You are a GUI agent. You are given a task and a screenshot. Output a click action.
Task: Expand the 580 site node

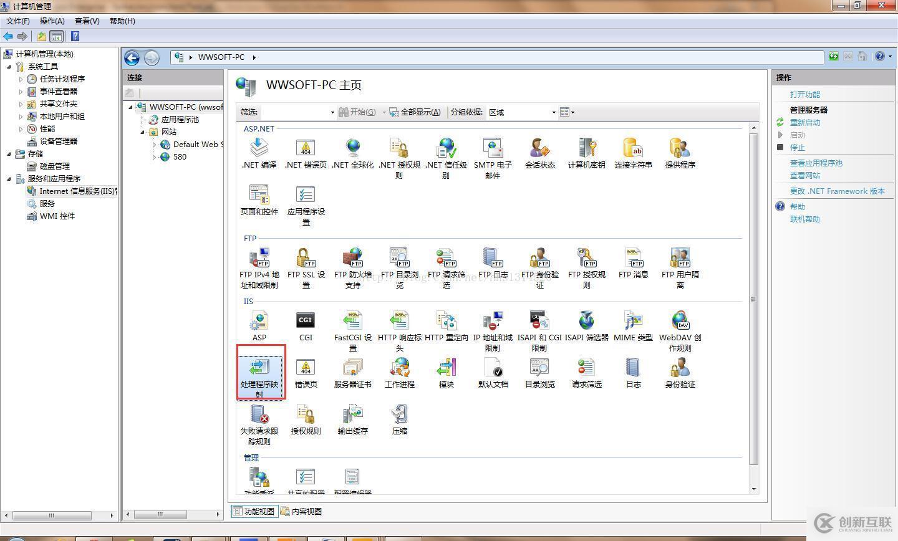pos(155,157)
